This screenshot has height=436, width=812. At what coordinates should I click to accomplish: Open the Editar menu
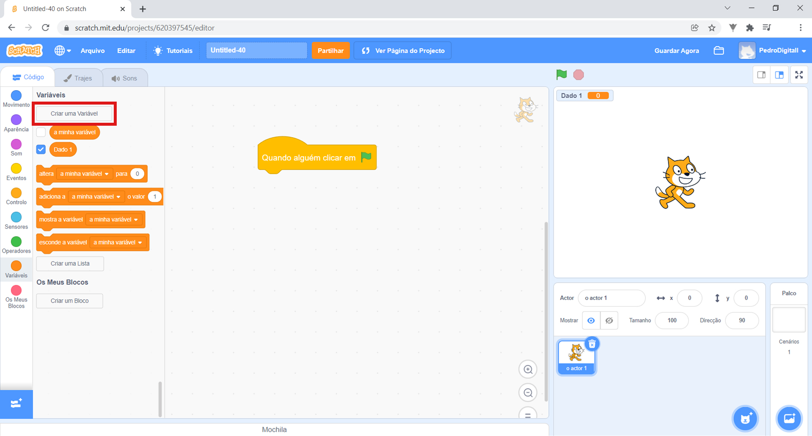126,50
